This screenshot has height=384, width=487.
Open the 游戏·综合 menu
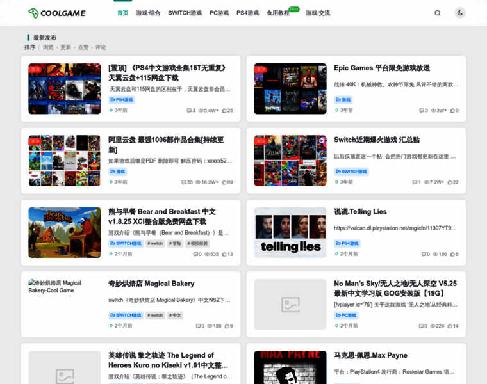coord(148,13)
